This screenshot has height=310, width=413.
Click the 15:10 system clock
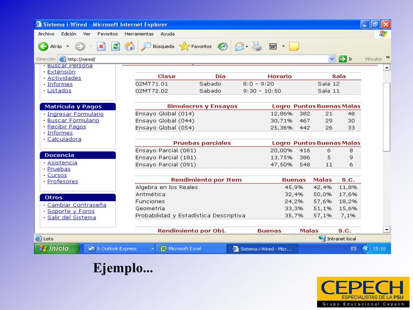379,248
